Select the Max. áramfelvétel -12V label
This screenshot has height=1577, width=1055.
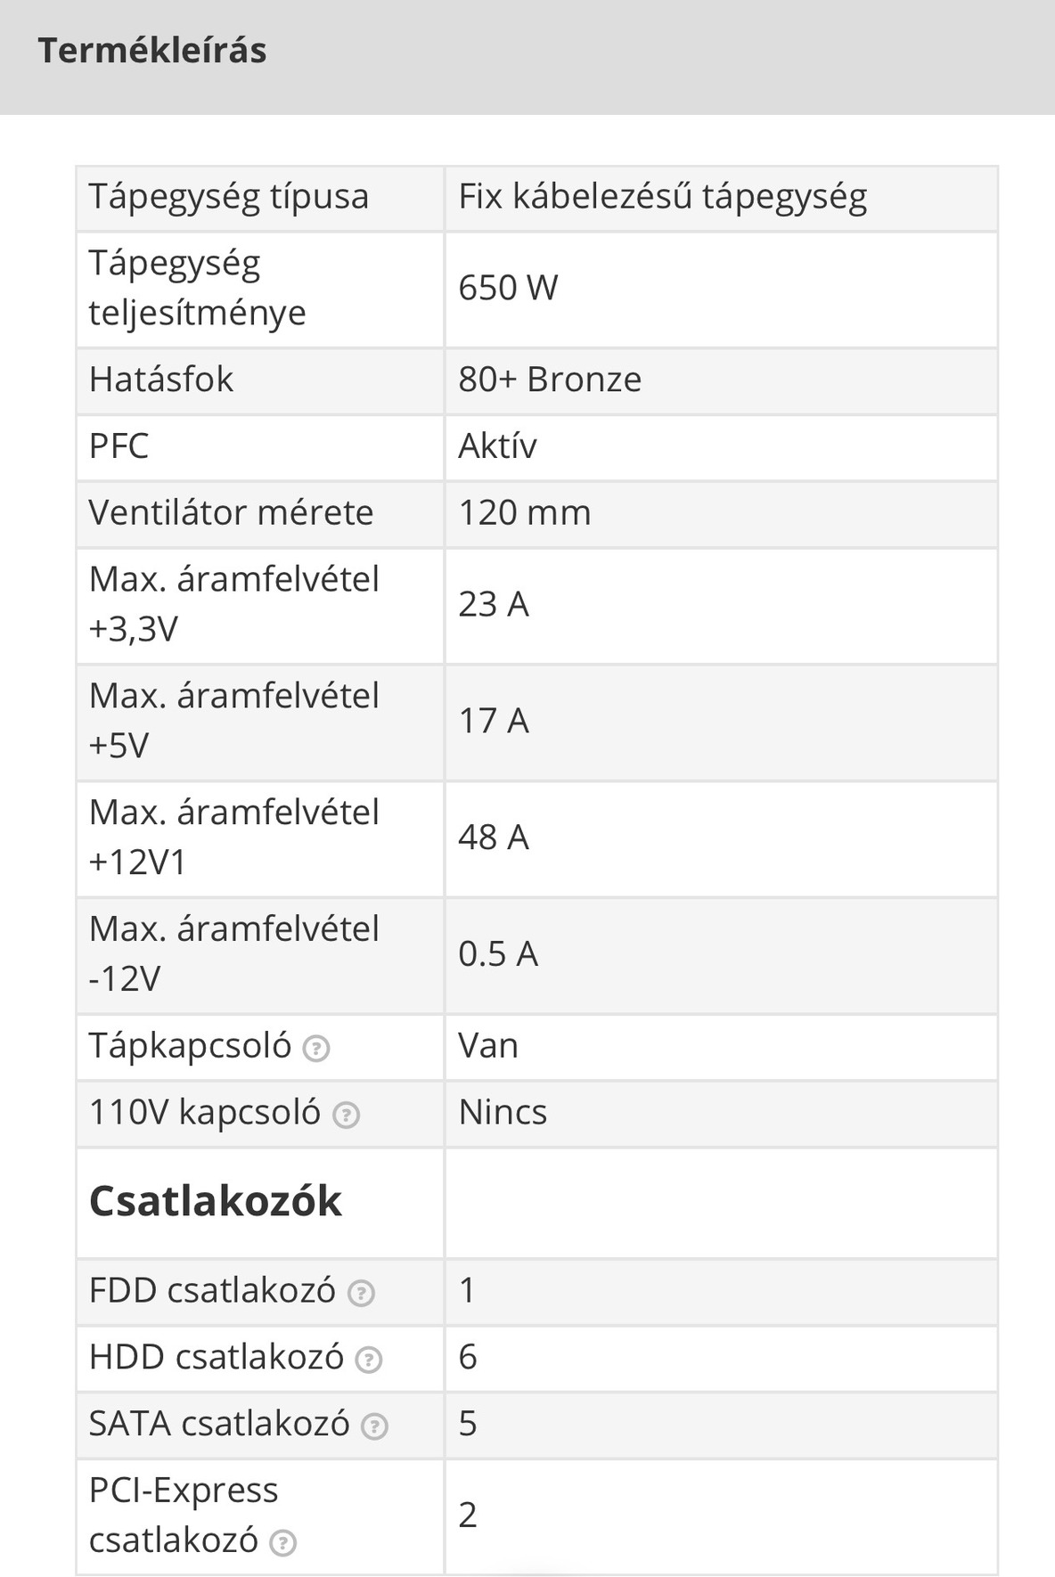coord(234,953)
